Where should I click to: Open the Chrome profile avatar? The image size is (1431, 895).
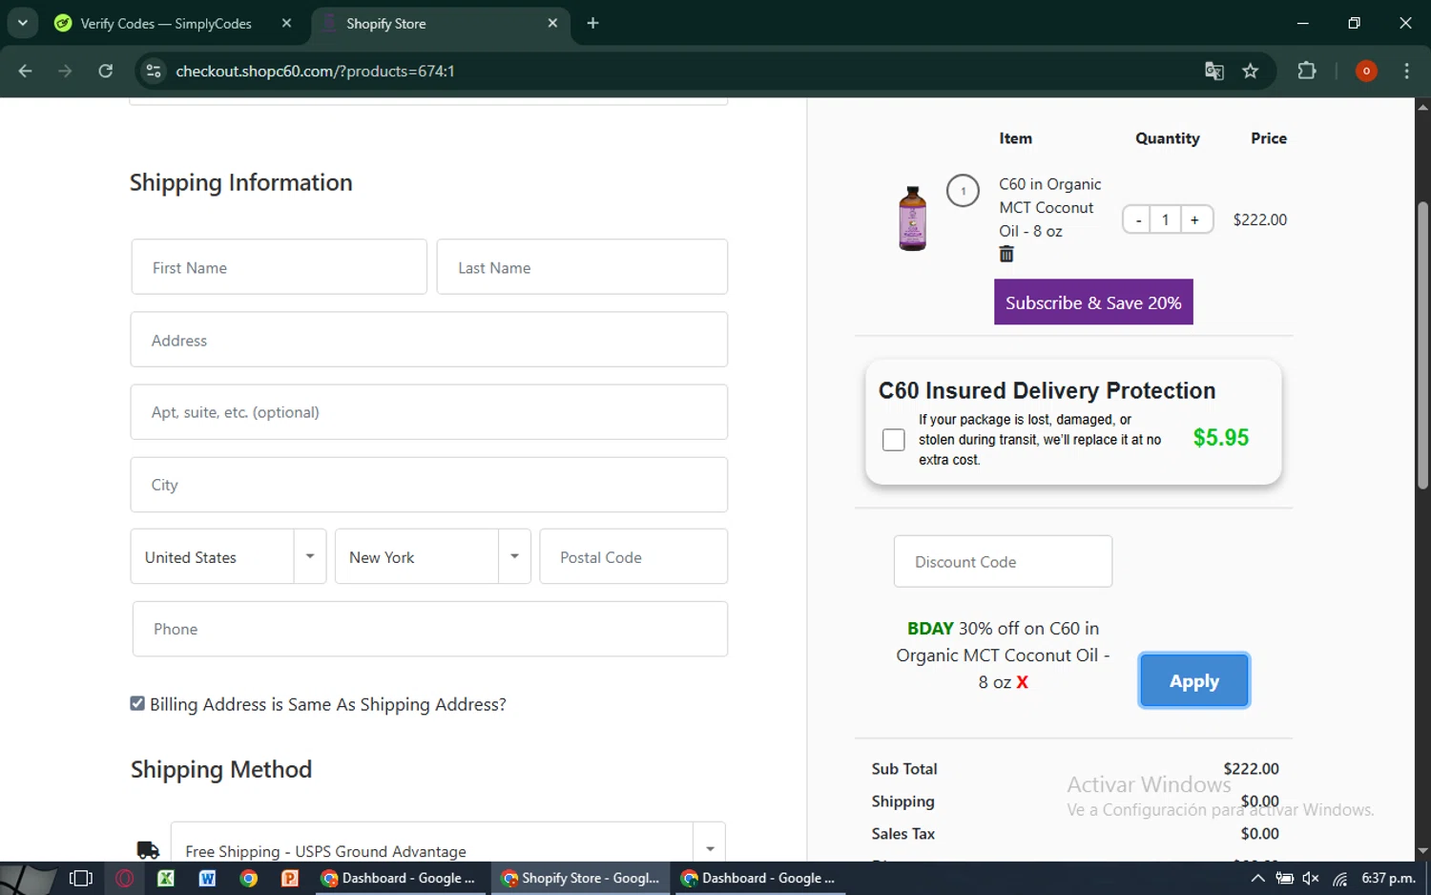[1366, 71]
